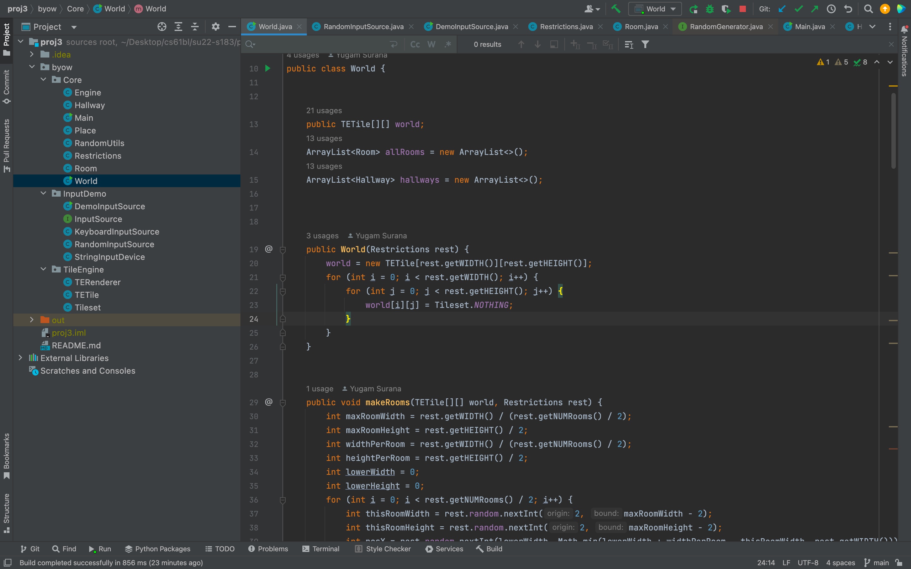Click the Git update project arrow
911x569 pixels.
coord(782,9)
